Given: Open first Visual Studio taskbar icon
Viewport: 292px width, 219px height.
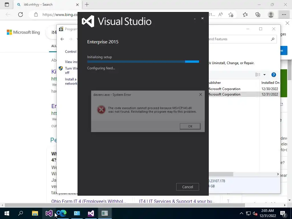Looking at the screenshot, I should [49, 213].
